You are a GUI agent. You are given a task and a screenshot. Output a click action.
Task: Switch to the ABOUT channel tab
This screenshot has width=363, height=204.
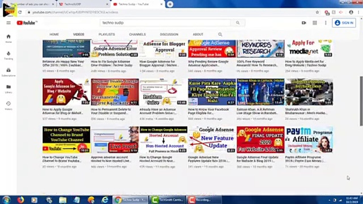coord(198,34)
